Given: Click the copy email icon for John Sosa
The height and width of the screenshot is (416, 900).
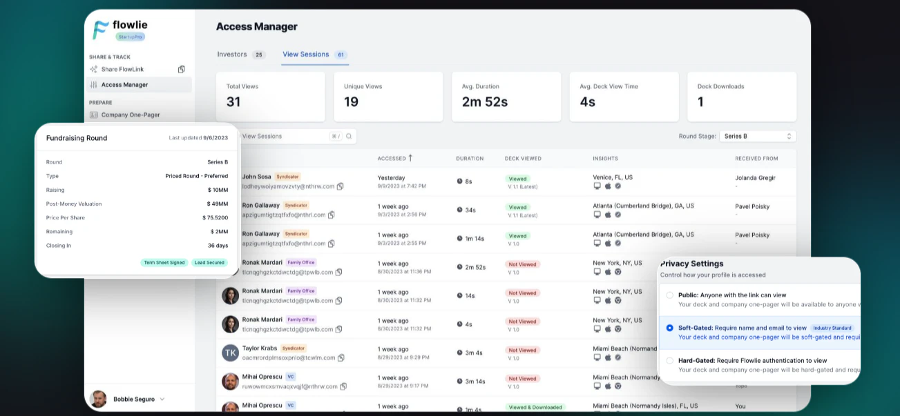Looking at the screenshot, I should tap(339, 186).
